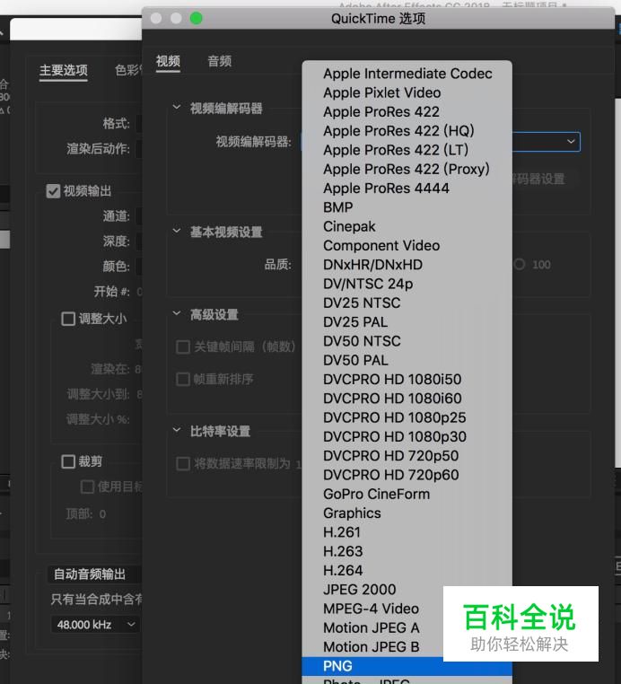The height and width of the screenshot is (684, 621).
Task: Open video codec dropdown arrow
Action: pos(571,142)
